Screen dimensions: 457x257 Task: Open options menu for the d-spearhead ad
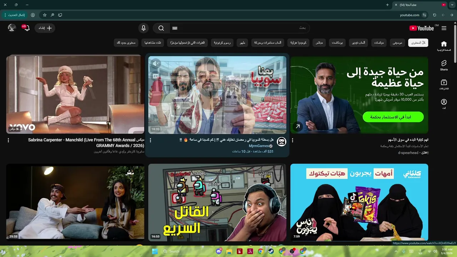pyautogui.click(x=292, y=140)
